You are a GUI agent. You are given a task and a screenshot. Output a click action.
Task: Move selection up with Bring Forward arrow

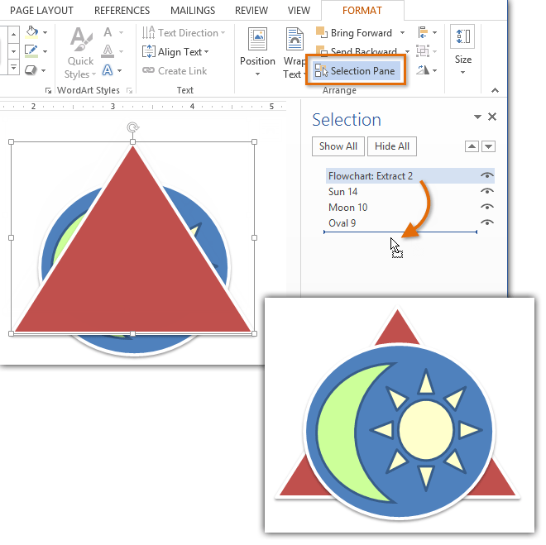472,146
